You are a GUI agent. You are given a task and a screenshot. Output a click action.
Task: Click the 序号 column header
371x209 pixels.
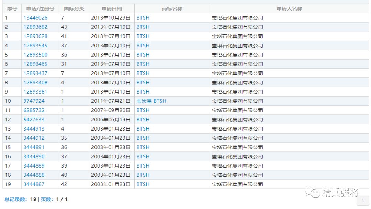[12, 9]
